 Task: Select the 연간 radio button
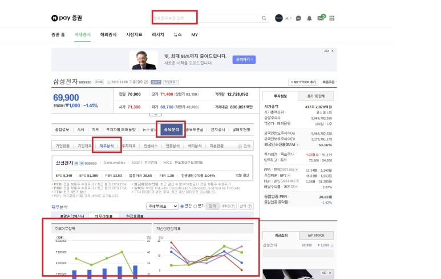pos(182,206)
